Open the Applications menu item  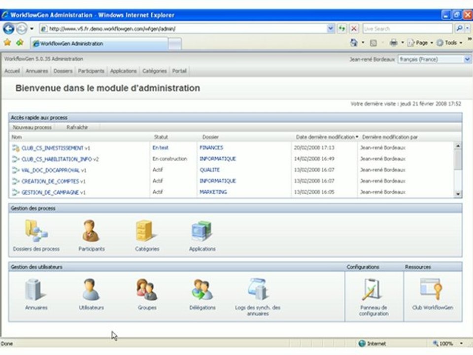123,71
